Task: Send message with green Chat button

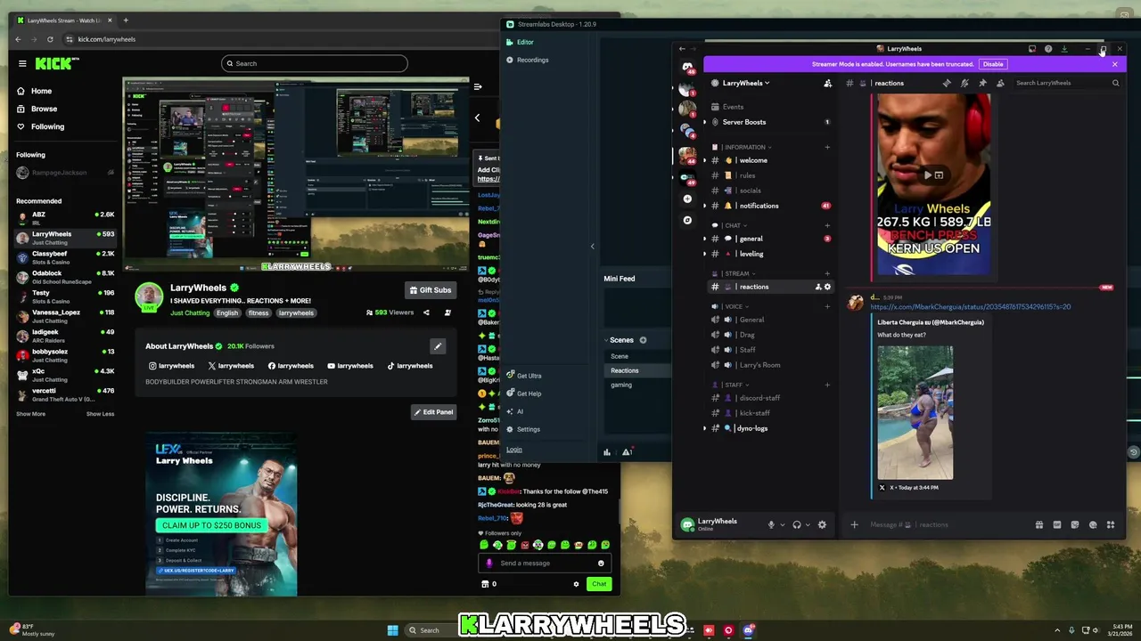Action: 599,584
